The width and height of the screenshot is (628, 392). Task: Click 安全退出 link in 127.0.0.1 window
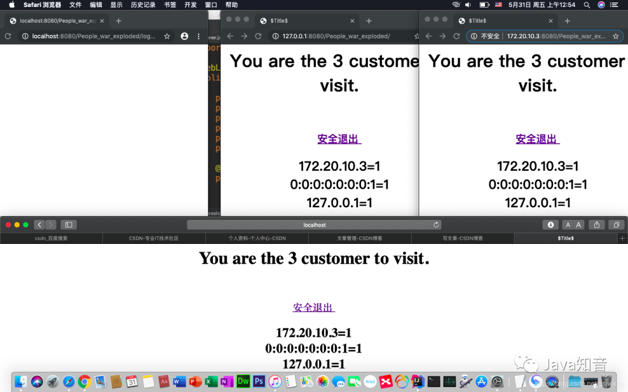pyautogui.click(x=339, y=139)
